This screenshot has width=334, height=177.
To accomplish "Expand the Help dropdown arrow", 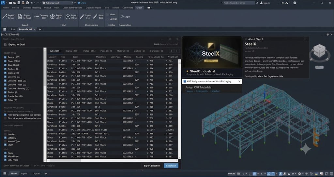I will [x=298, y=3].
